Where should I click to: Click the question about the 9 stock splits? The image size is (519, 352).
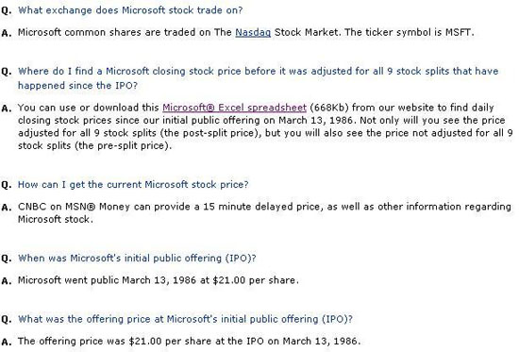point(259,78)
